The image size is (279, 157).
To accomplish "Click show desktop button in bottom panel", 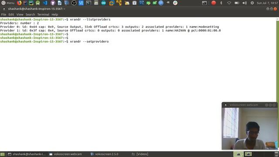I will pos(2,154).
